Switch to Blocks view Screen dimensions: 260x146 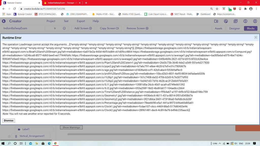point(251,28)
